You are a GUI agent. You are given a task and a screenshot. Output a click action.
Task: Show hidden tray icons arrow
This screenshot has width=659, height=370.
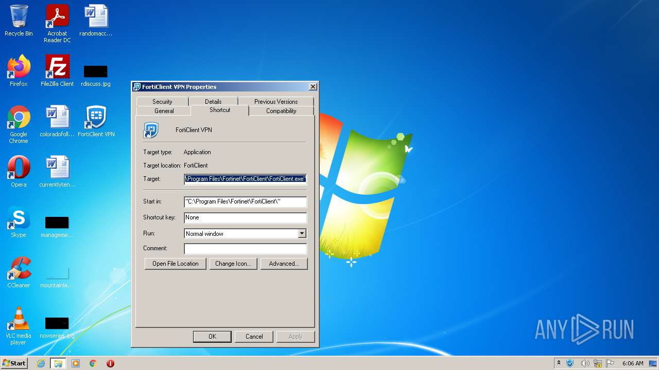pyautogui.click(x=559, y=363)
